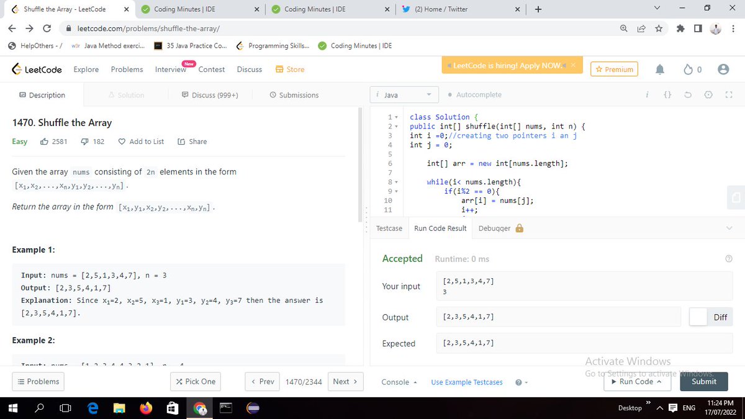Format code with the braces icon

point(667,95)
